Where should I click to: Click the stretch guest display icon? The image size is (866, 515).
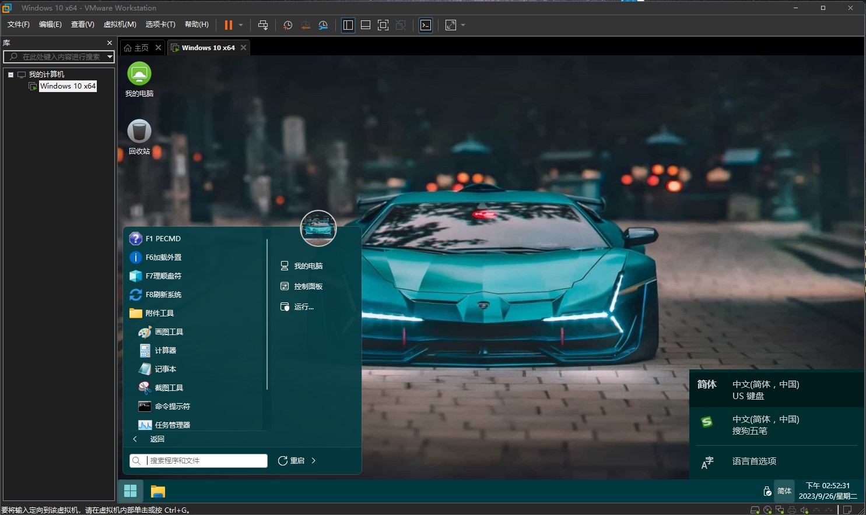click(x=451, y=25)
